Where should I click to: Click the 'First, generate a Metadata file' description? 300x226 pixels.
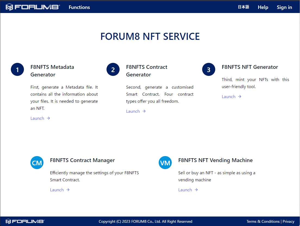coord(64,98)
